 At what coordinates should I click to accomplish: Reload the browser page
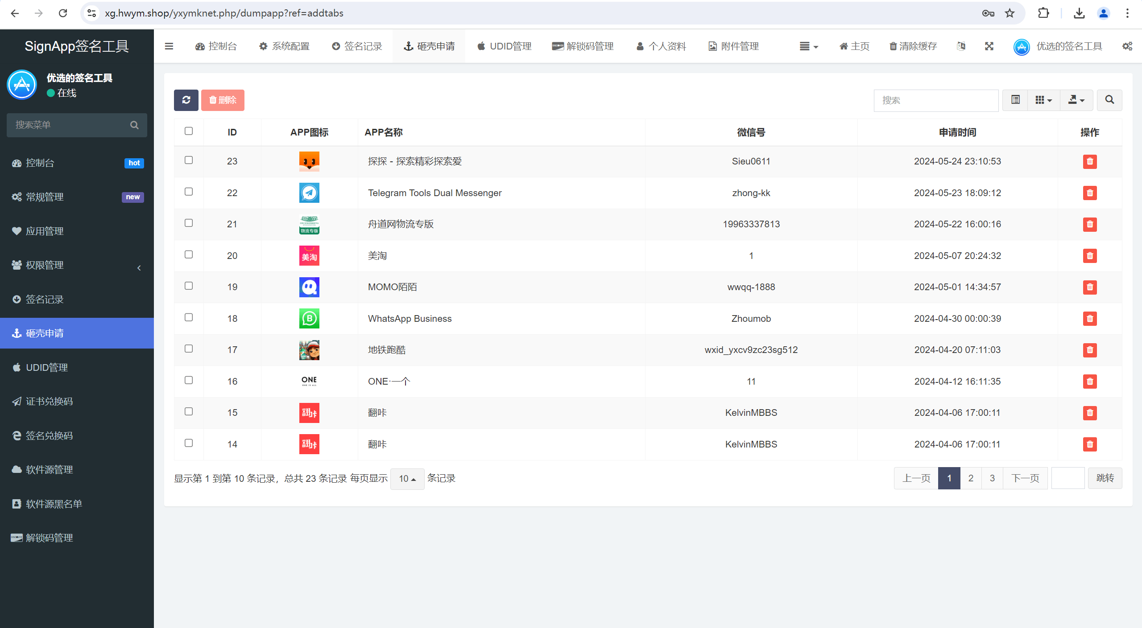(x=63, y=13)
